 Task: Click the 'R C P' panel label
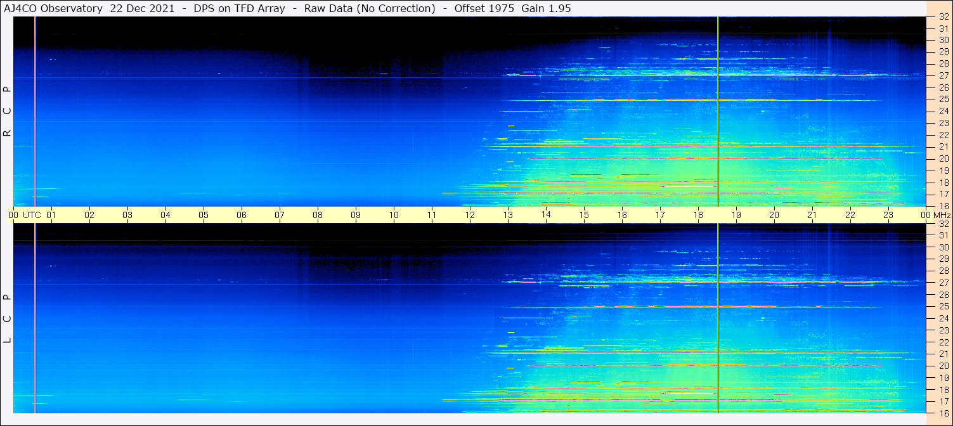point(8,112)
